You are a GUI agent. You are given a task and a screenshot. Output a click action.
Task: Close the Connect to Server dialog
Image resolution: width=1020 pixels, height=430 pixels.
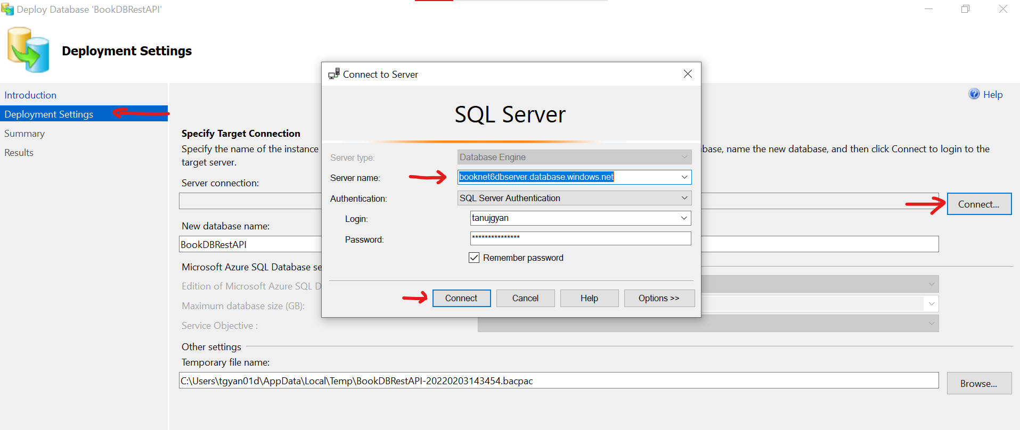point(688,74)
